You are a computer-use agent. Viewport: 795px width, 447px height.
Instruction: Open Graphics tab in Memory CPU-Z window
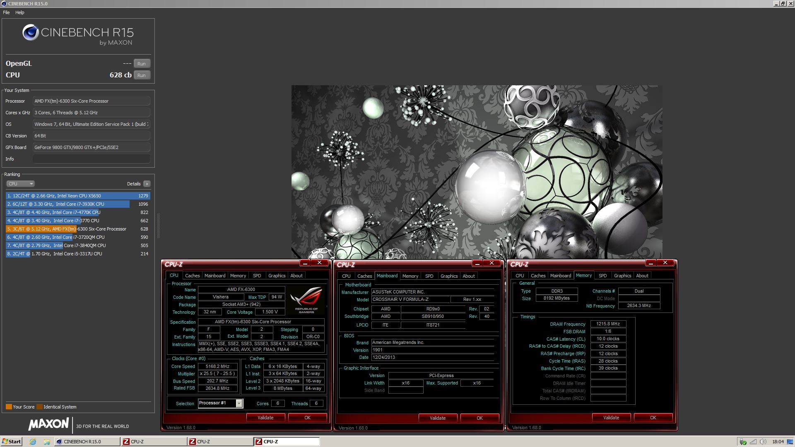(622, 276)
